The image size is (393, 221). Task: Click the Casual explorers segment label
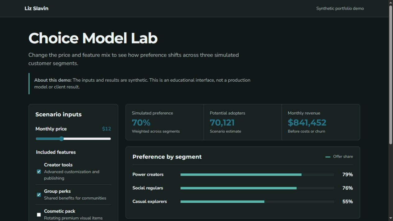(x=150, y=201)
